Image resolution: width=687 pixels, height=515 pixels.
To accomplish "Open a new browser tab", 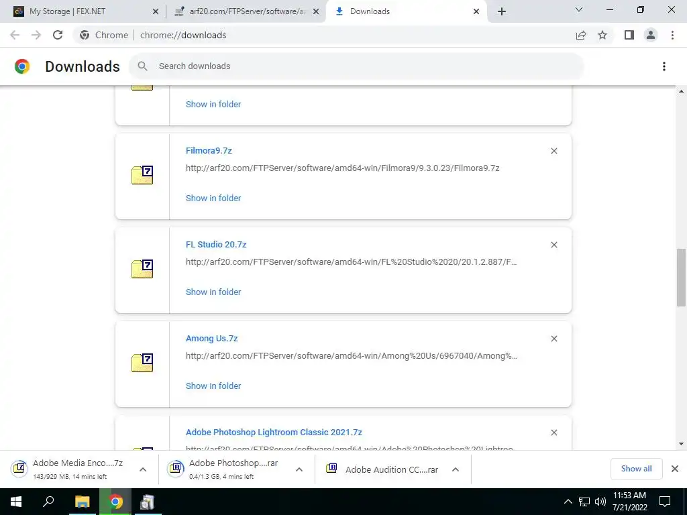I will 502,11.
